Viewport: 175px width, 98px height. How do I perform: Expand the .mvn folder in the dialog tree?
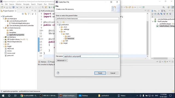60,27
